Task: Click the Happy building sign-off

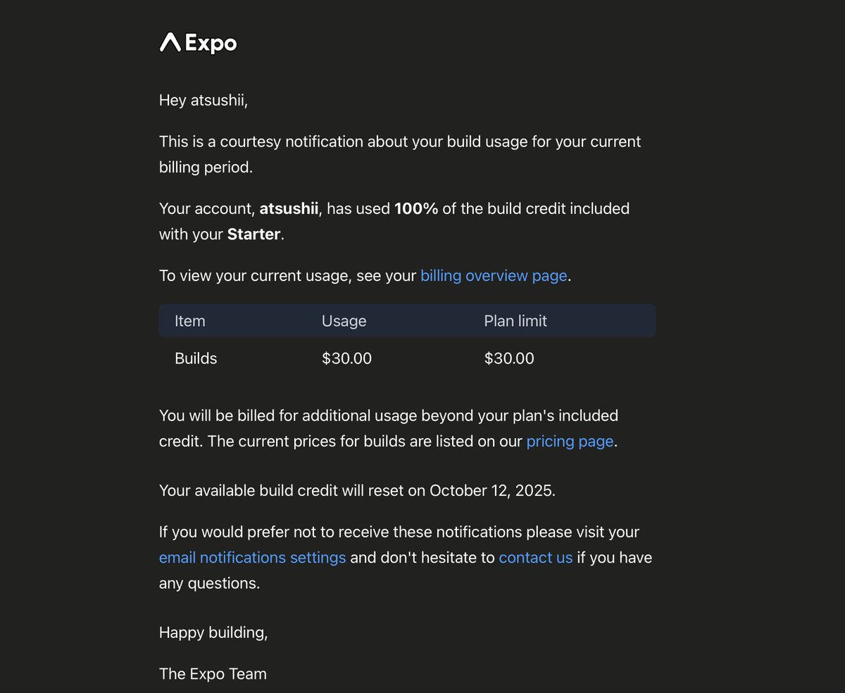Action: [213, 632]
